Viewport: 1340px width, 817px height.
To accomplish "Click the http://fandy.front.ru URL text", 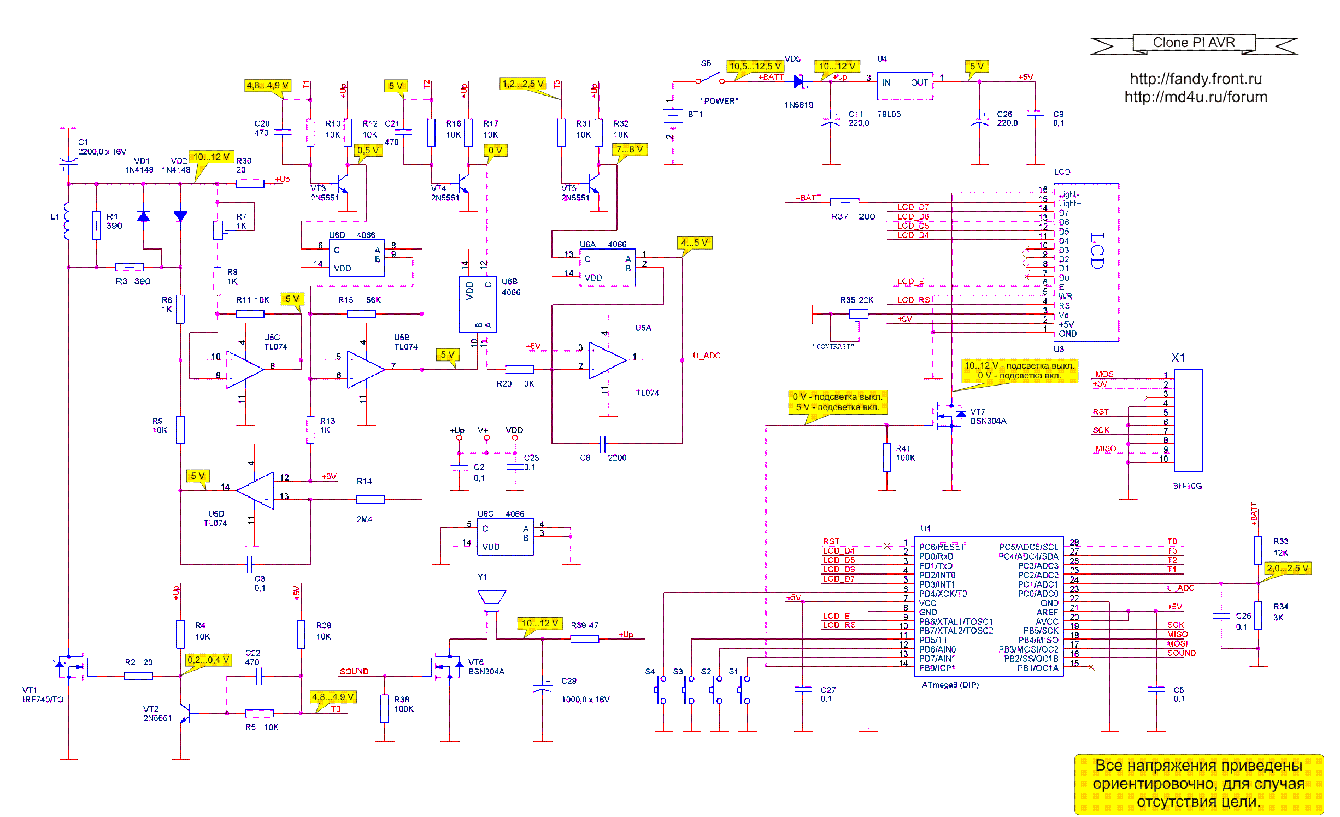I will coord(1196,79).
